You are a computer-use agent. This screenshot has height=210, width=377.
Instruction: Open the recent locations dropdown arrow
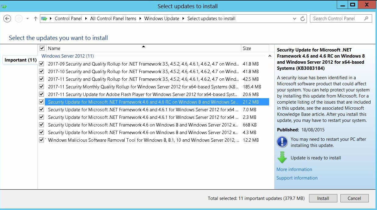(27, 19)
